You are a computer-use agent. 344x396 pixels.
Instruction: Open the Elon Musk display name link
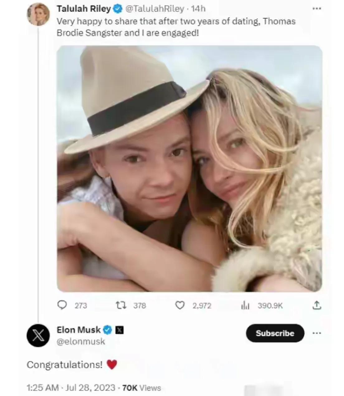tap(79, 330)
